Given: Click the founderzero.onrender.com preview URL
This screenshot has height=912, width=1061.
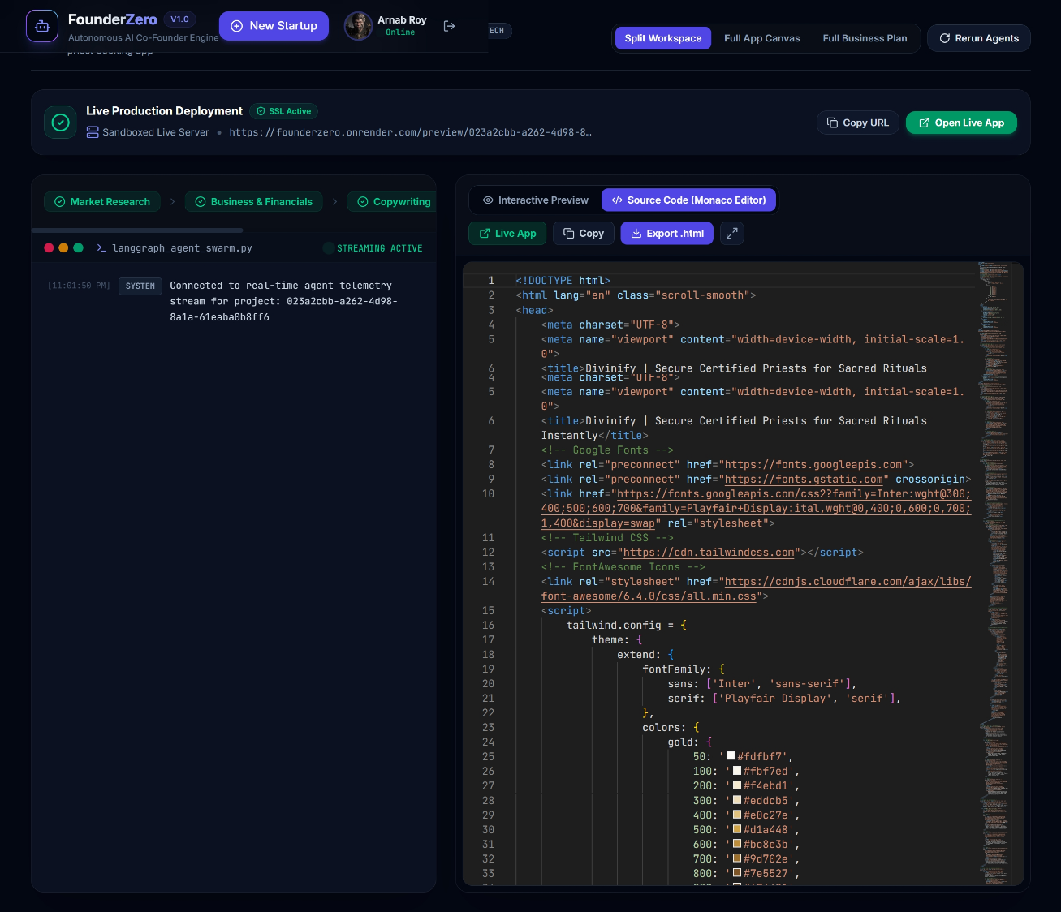Looking at the screenshot, I should (x=410, y=132).
